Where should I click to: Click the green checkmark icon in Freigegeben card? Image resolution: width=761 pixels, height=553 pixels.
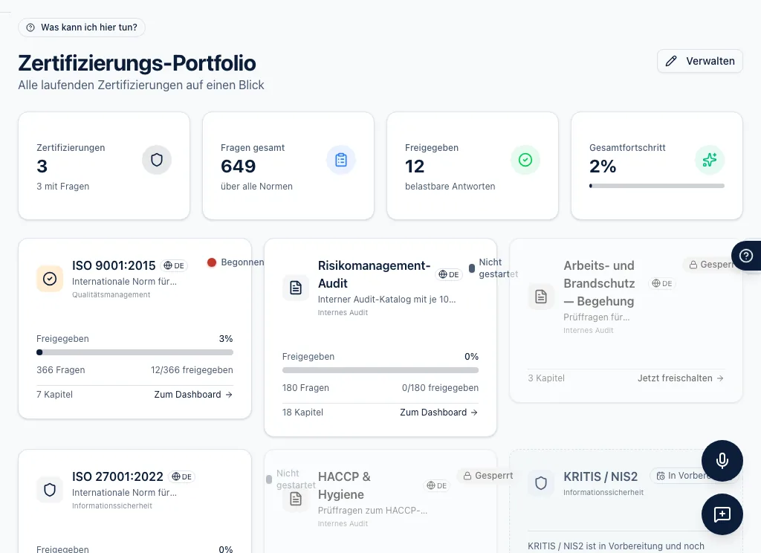click(x=525, y=160)
